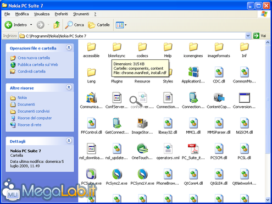Select the Conversion... window icon
This screenshot has height=204, width=272.
click(244, 101)
